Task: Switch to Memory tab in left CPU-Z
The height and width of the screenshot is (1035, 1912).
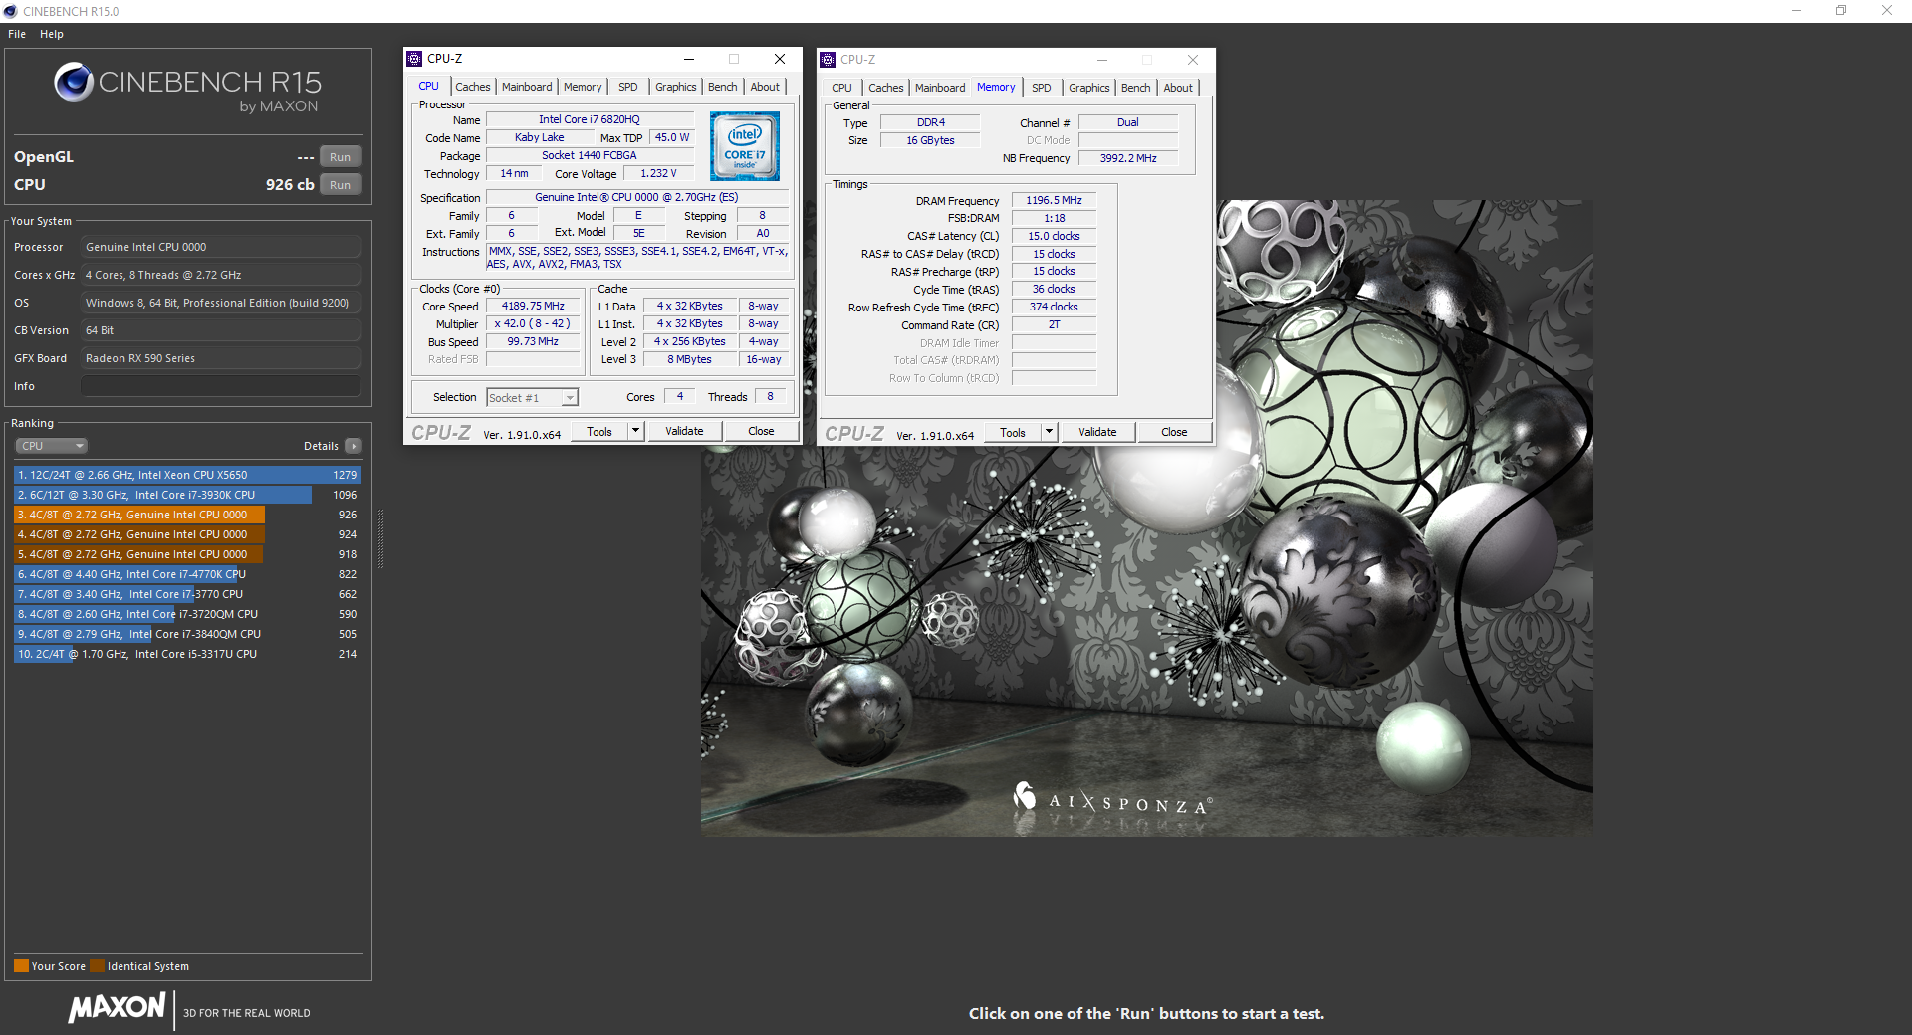Action: pyautogui.click(x=583, y=87)
